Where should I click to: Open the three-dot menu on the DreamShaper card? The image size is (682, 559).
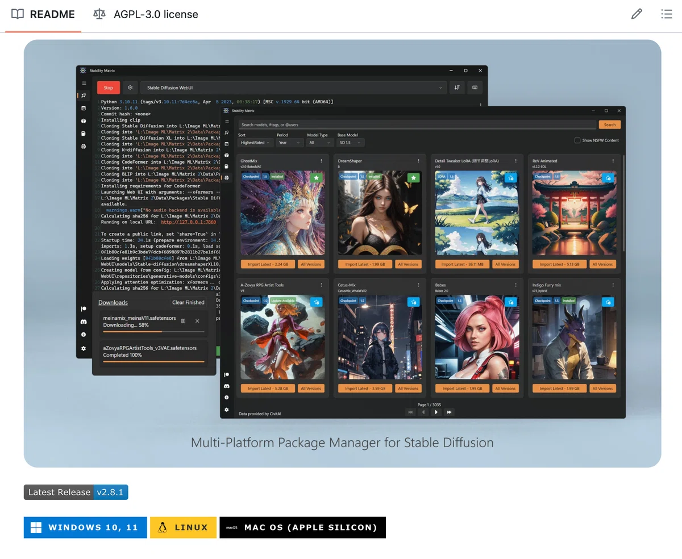(x=418, y=161)
